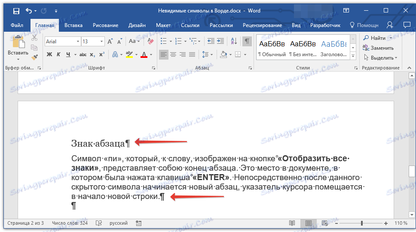The image size is (416, 232).
Task: Click the Вставить paste button
Action: (18, 48)
